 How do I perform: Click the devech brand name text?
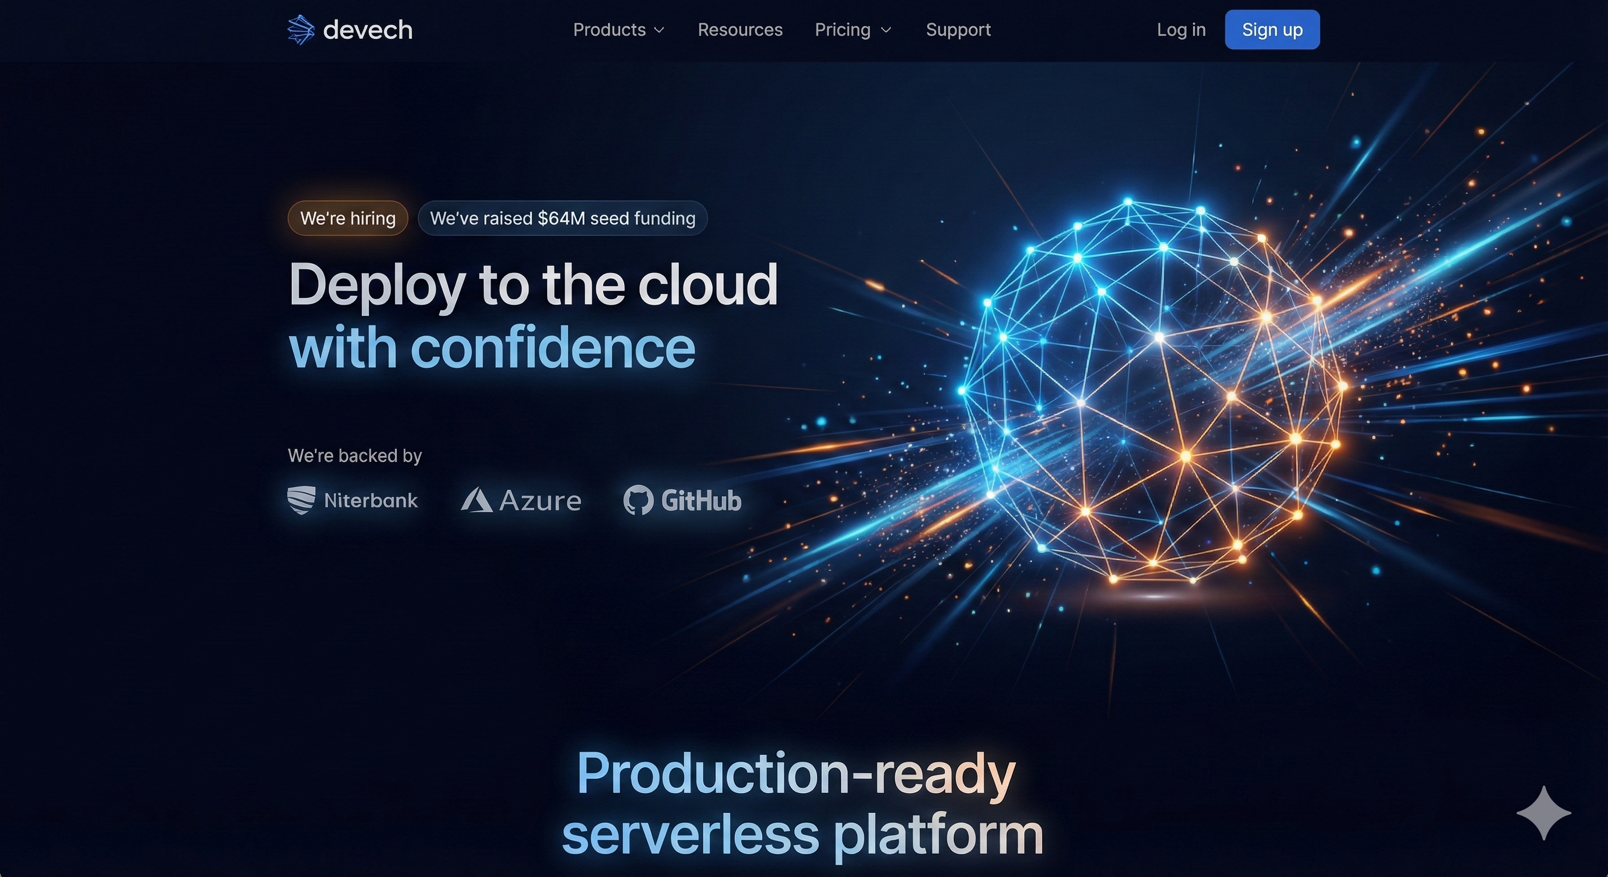pyautogui.click(x=368, y=30)
